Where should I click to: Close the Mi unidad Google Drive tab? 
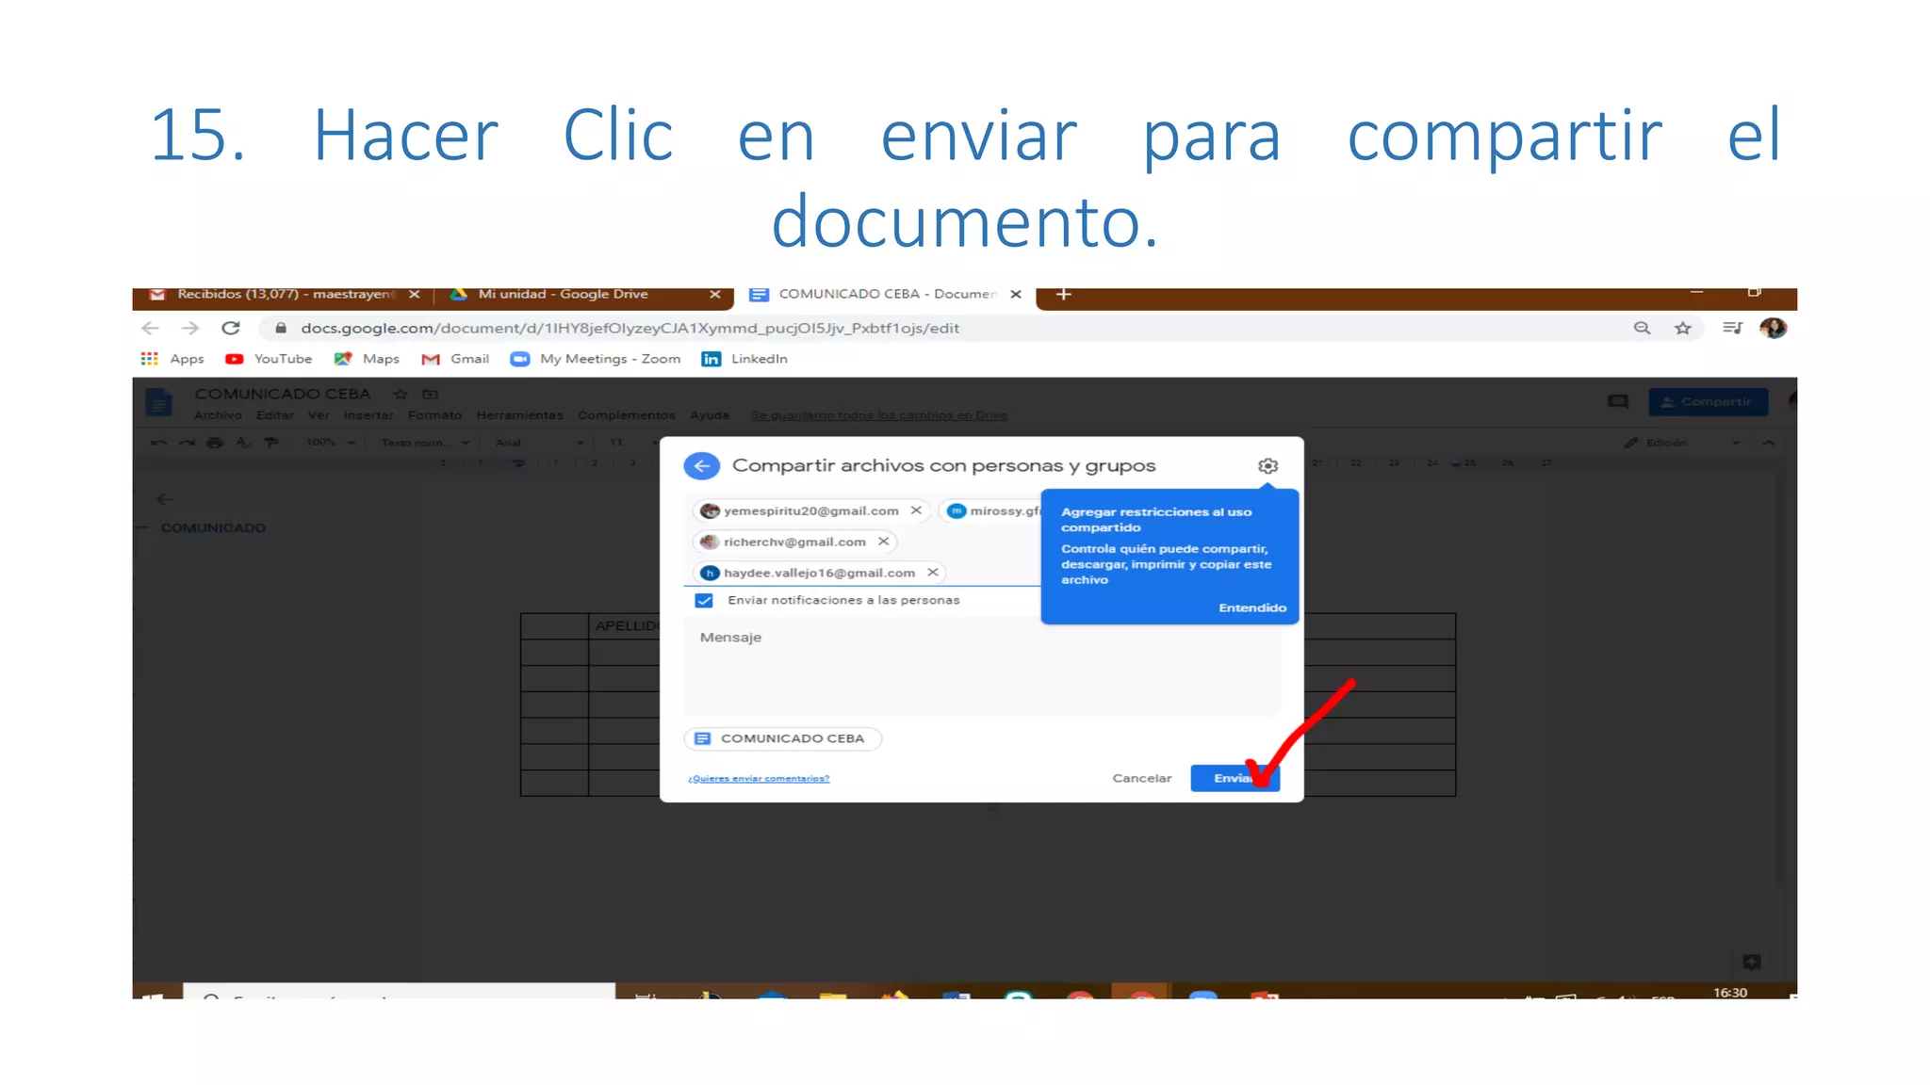(715, 295)
